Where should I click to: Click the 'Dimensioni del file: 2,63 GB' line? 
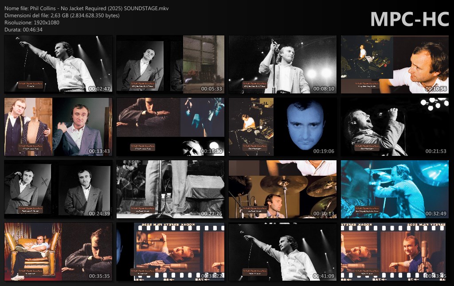62,15
